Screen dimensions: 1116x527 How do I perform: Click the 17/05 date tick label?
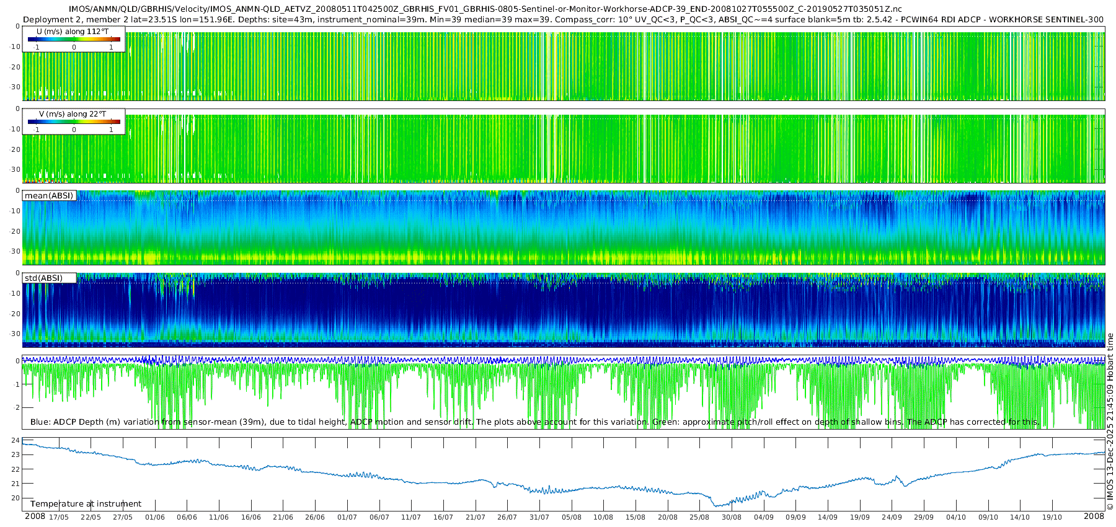tap(59, 517)
